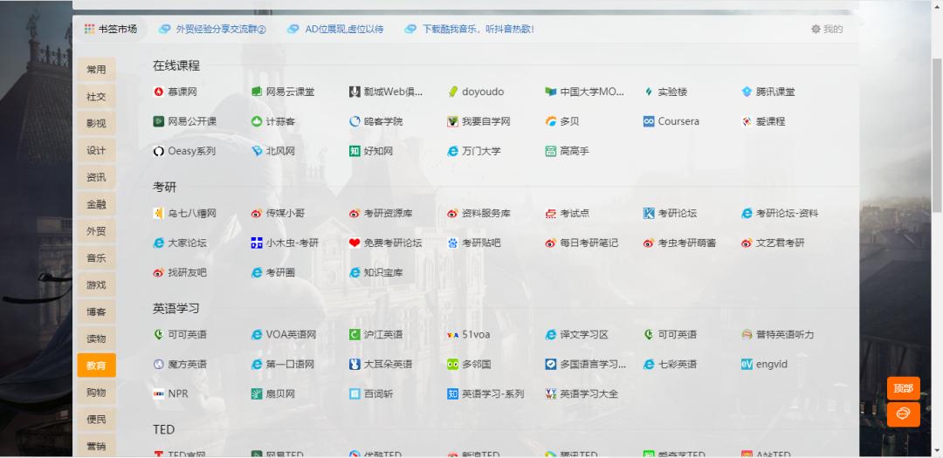Click the 实验楼 icon
The image size is (943, 458).
click(649, 92)
